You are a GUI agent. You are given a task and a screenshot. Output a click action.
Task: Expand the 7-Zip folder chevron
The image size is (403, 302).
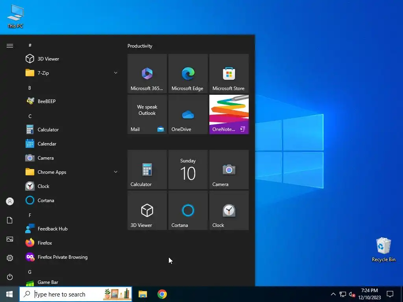(x=116, y=73)
